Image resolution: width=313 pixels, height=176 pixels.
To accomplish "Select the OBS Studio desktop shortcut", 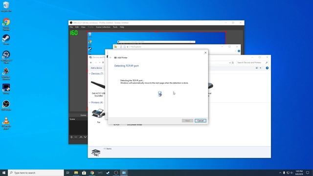I will tap(6, 106).
